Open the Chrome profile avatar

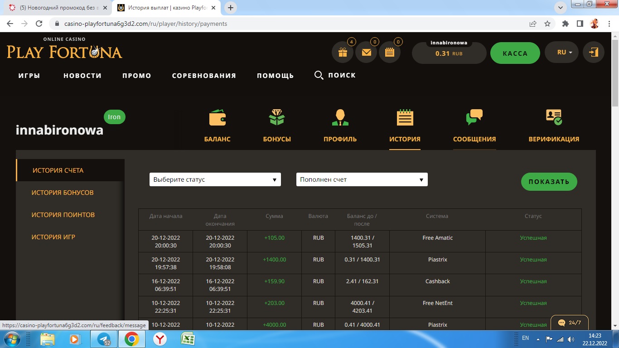pyautogui.click(x=595, y=24)
